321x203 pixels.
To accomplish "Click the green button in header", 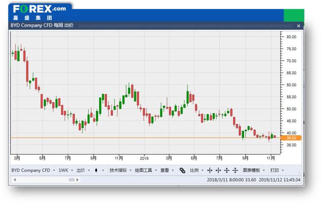I will (294, 16).
